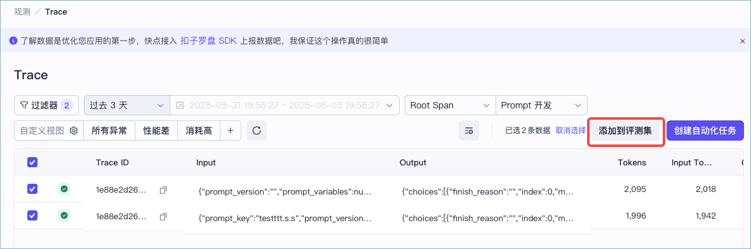Click the Trace ID column header

point(112,163)
